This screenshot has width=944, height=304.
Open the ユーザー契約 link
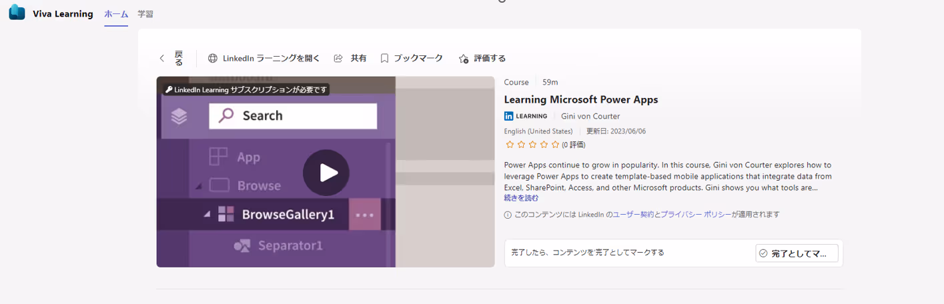633,215
